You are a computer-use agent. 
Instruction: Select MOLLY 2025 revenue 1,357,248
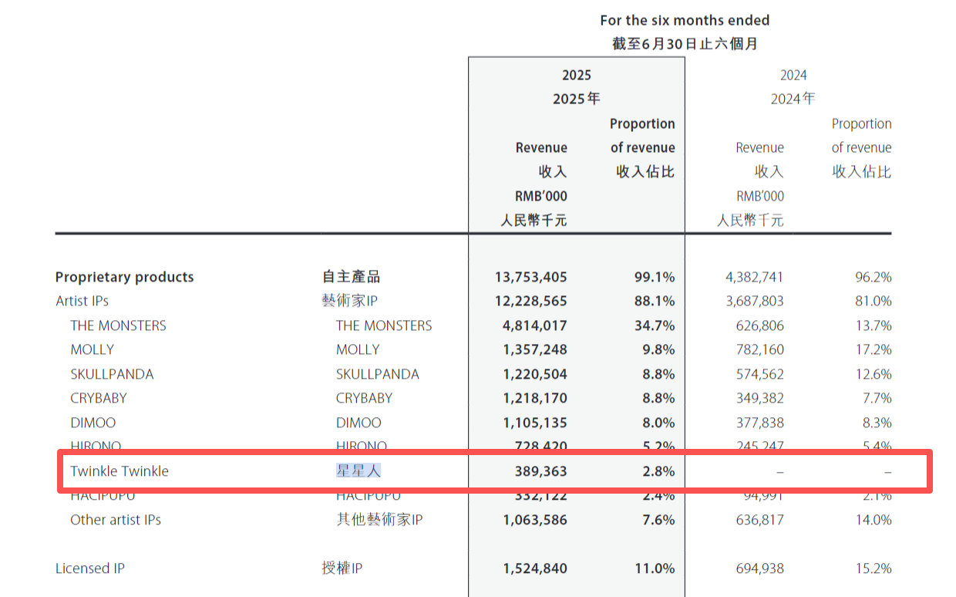534,349
